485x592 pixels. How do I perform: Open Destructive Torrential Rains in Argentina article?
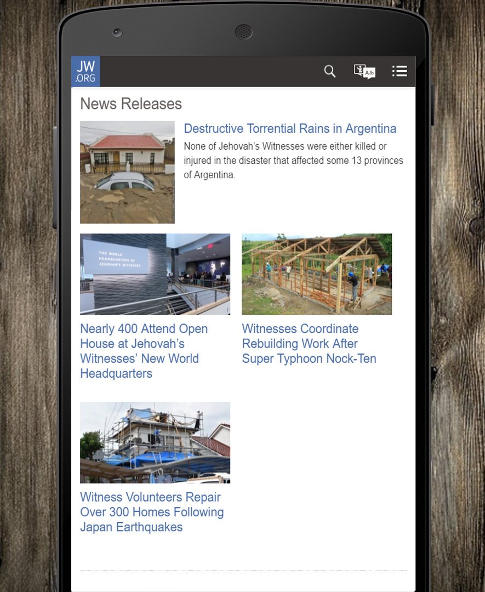tap(290, 129)
